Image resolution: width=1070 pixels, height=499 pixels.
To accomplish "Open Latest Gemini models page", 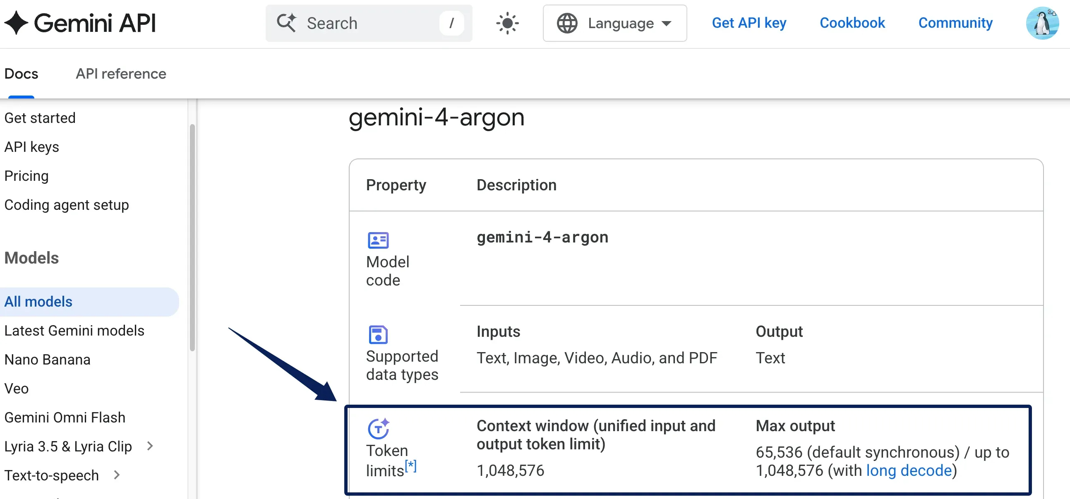I will click(74, 331).
